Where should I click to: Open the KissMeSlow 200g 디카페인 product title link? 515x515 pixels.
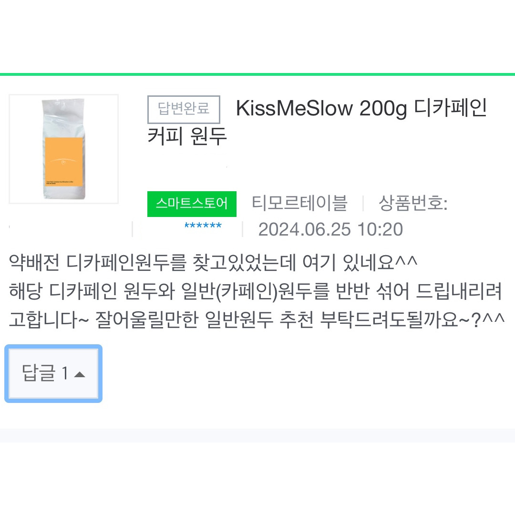(x=361, y=109)
